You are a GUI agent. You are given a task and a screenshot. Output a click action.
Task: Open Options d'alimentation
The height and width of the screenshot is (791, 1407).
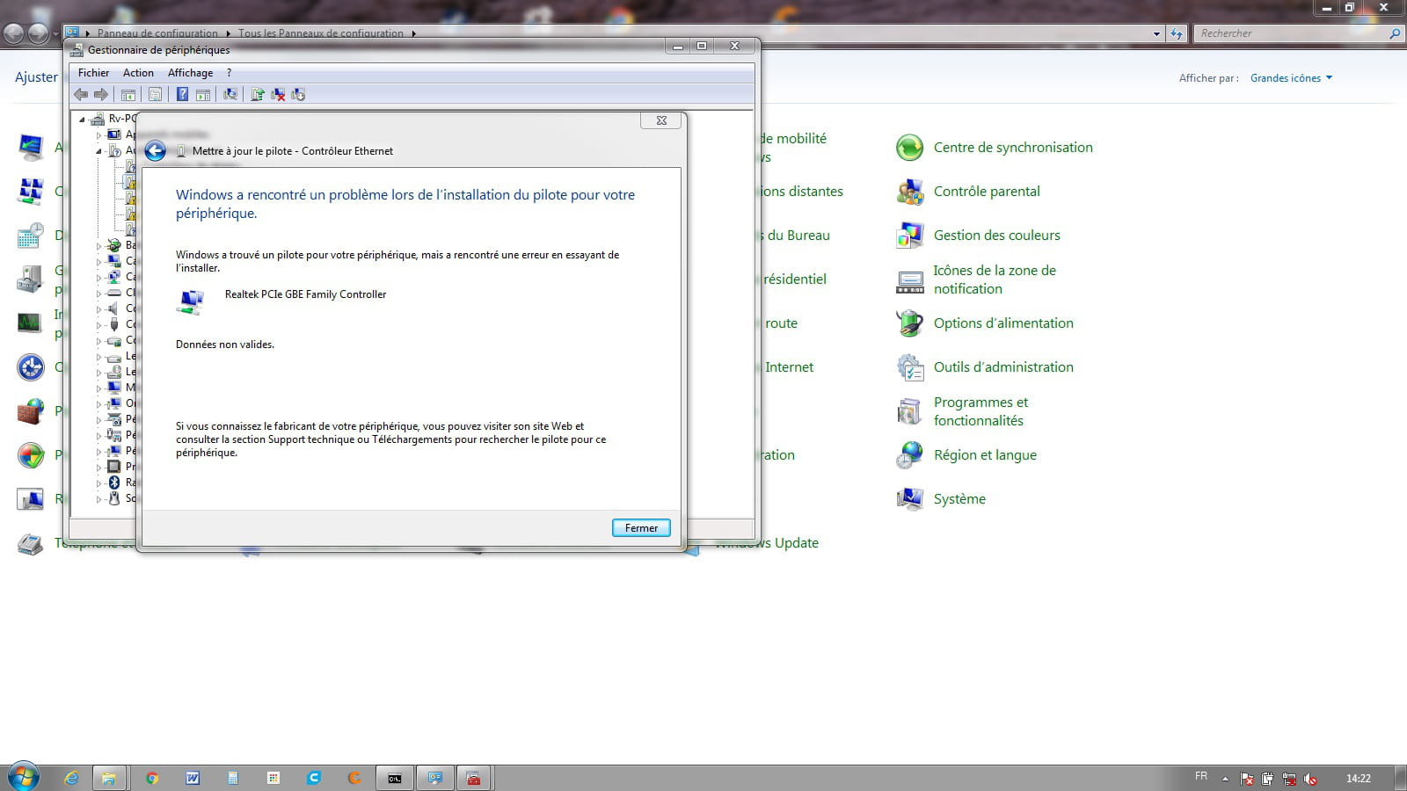pos(1003,323)
